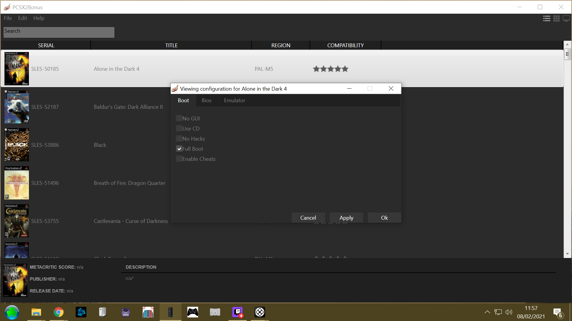Image resolution: width=572 pixels, height=321 pixels.
Task: Select title Breath of Fire: Dragon Quarter
Action: coord(130,183)
